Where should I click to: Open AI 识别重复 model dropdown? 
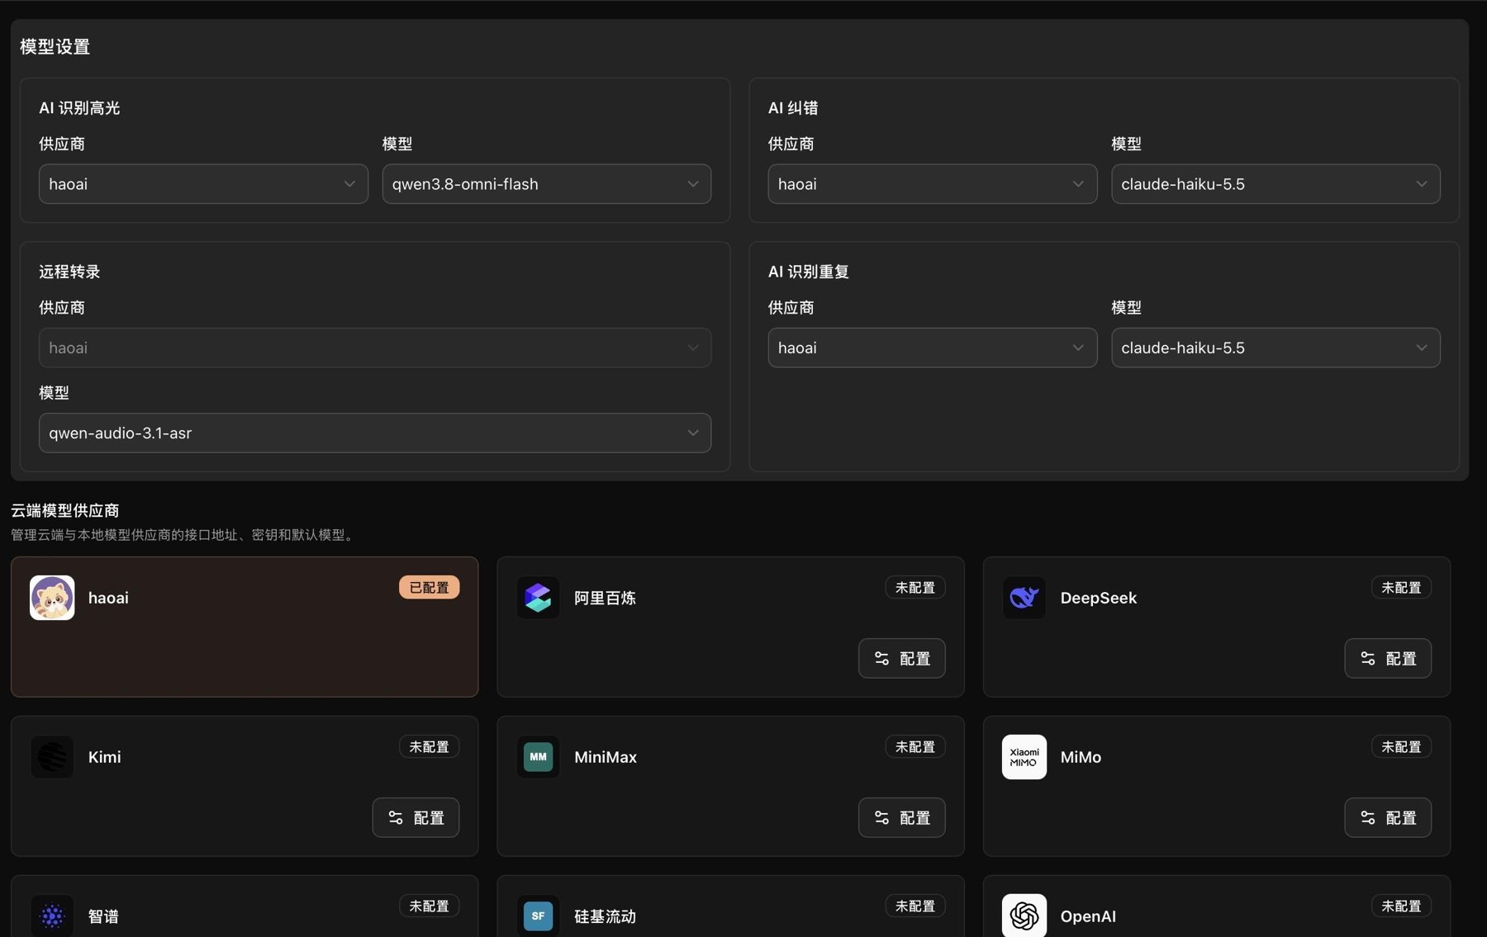pyautogui.click(x=1276, y=348)
